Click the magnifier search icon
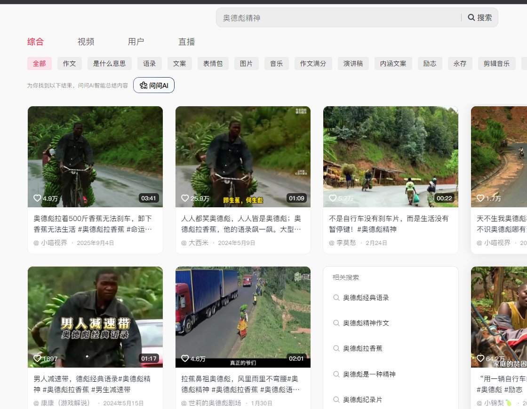 point(471,17)
